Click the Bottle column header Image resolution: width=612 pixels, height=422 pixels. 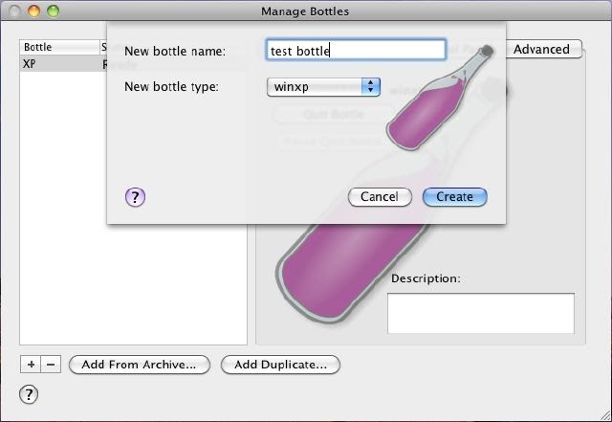pos(57,47)
